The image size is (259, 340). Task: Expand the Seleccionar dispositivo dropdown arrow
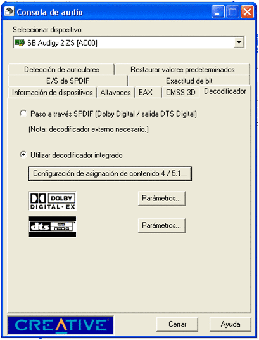(239, 43)
